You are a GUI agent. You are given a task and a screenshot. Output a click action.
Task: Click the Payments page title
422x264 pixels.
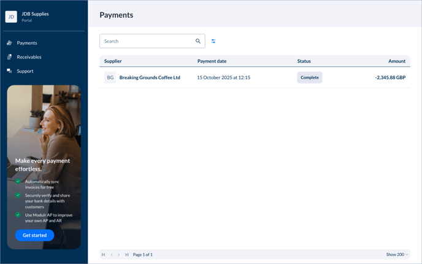coord(117,15)
